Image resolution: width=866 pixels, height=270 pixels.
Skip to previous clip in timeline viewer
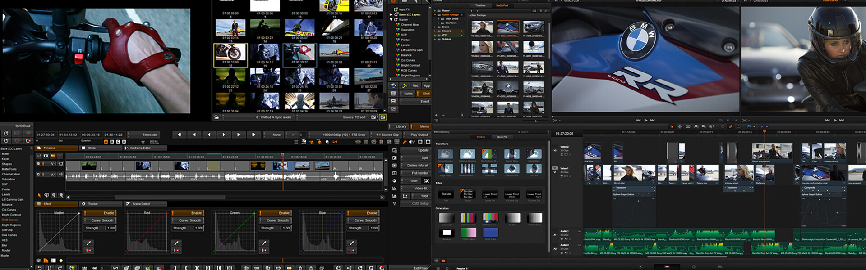click(827, 120)
